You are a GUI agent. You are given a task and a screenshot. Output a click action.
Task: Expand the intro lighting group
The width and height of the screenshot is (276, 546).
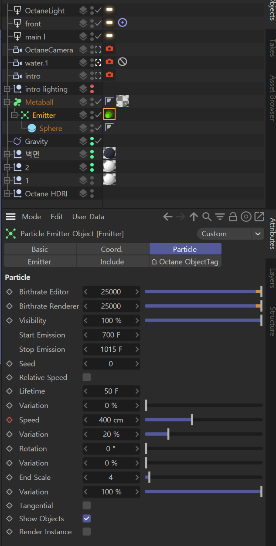tap(7, 89)
